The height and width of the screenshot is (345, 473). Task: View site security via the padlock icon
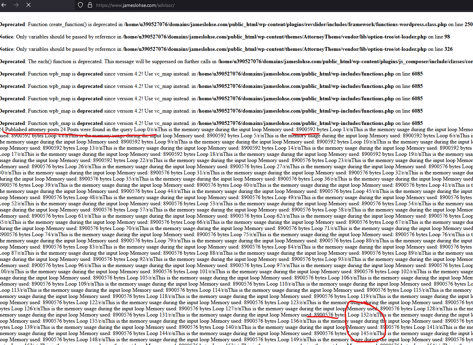point(90,5)
